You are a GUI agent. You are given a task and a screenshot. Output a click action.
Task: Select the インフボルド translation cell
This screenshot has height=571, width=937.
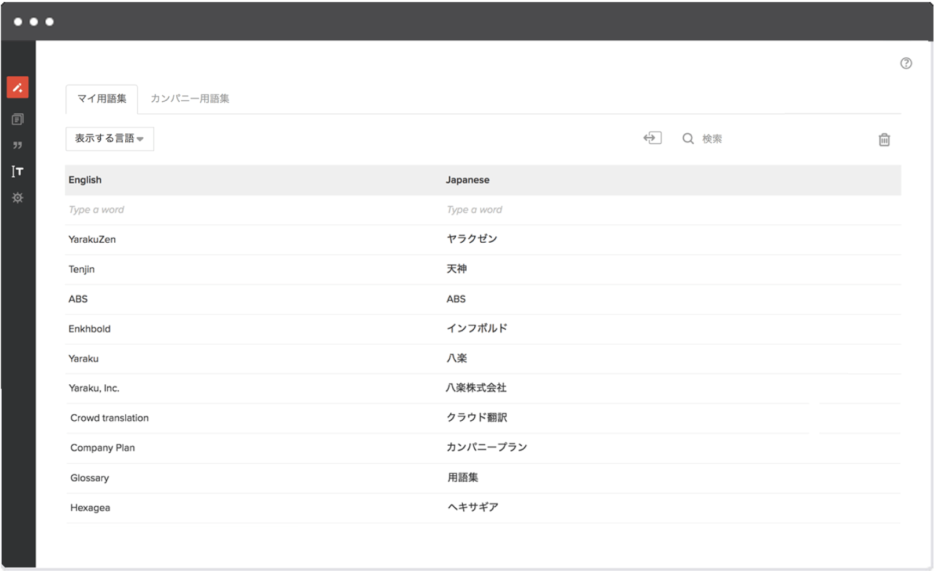click(x=477, y=328)
